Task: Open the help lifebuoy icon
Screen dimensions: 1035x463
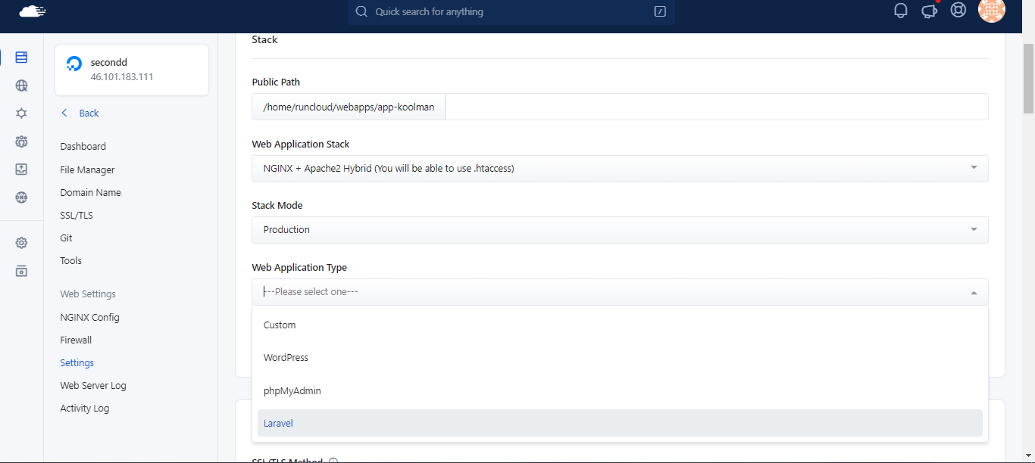Action: pyautogui.click(x=958, y=11)
